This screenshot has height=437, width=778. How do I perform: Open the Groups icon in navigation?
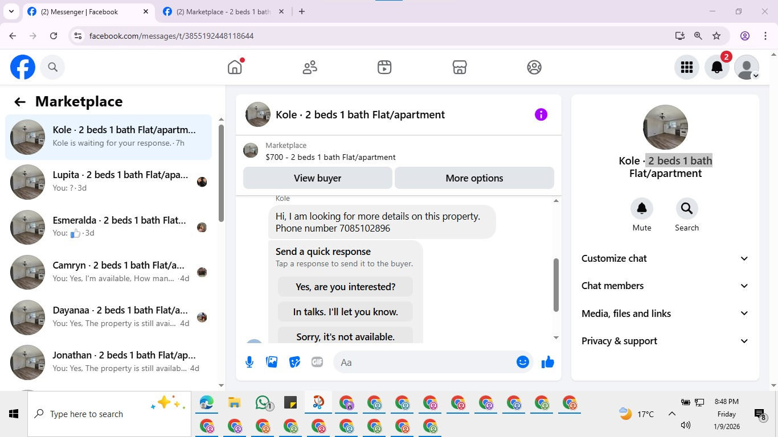(x=534, y=67)
